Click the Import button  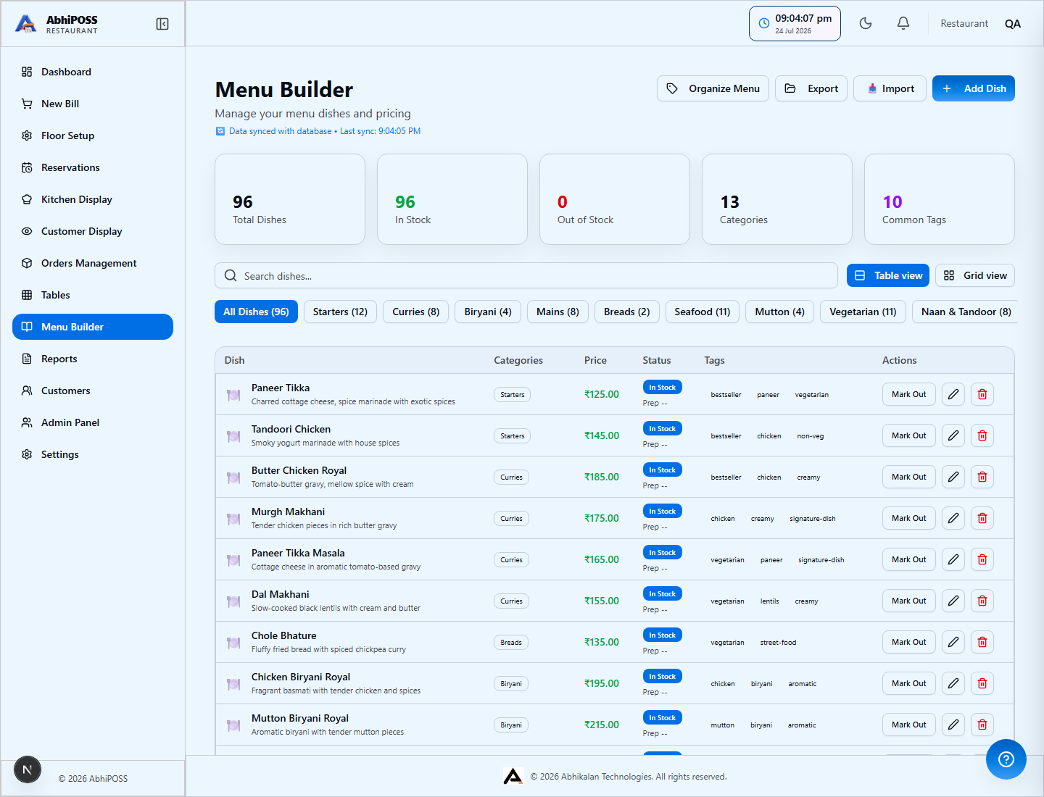click(x=890, y=88)
